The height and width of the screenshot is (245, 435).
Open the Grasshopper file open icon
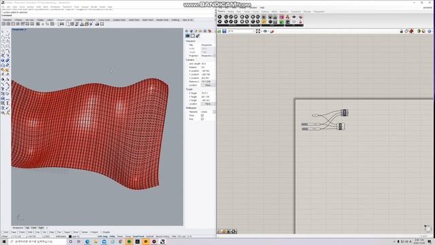coord(219,31)
